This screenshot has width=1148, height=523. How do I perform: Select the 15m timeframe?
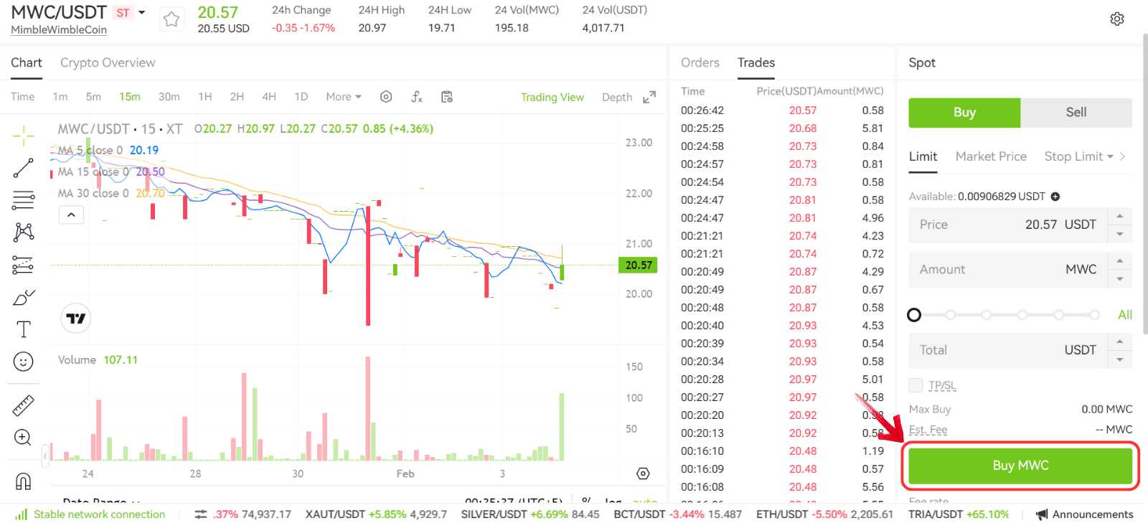130,97
